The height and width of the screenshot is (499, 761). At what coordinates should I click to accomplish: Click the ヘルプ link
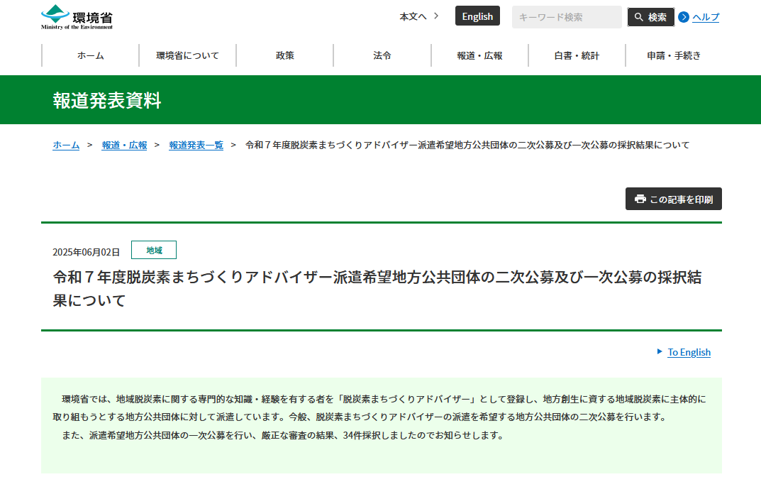[704, 17]
